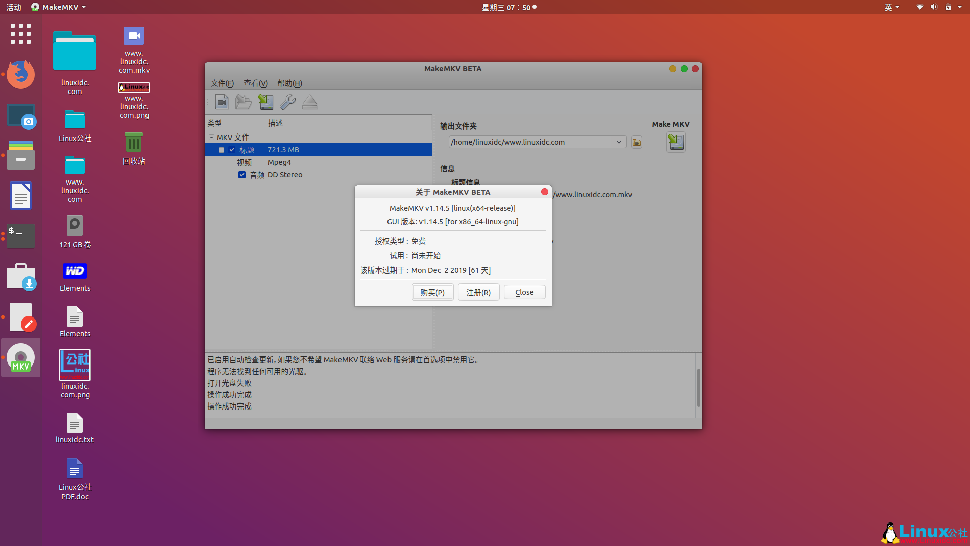
Task: Click the 注册(R) register button
Action: pos(478,292)
